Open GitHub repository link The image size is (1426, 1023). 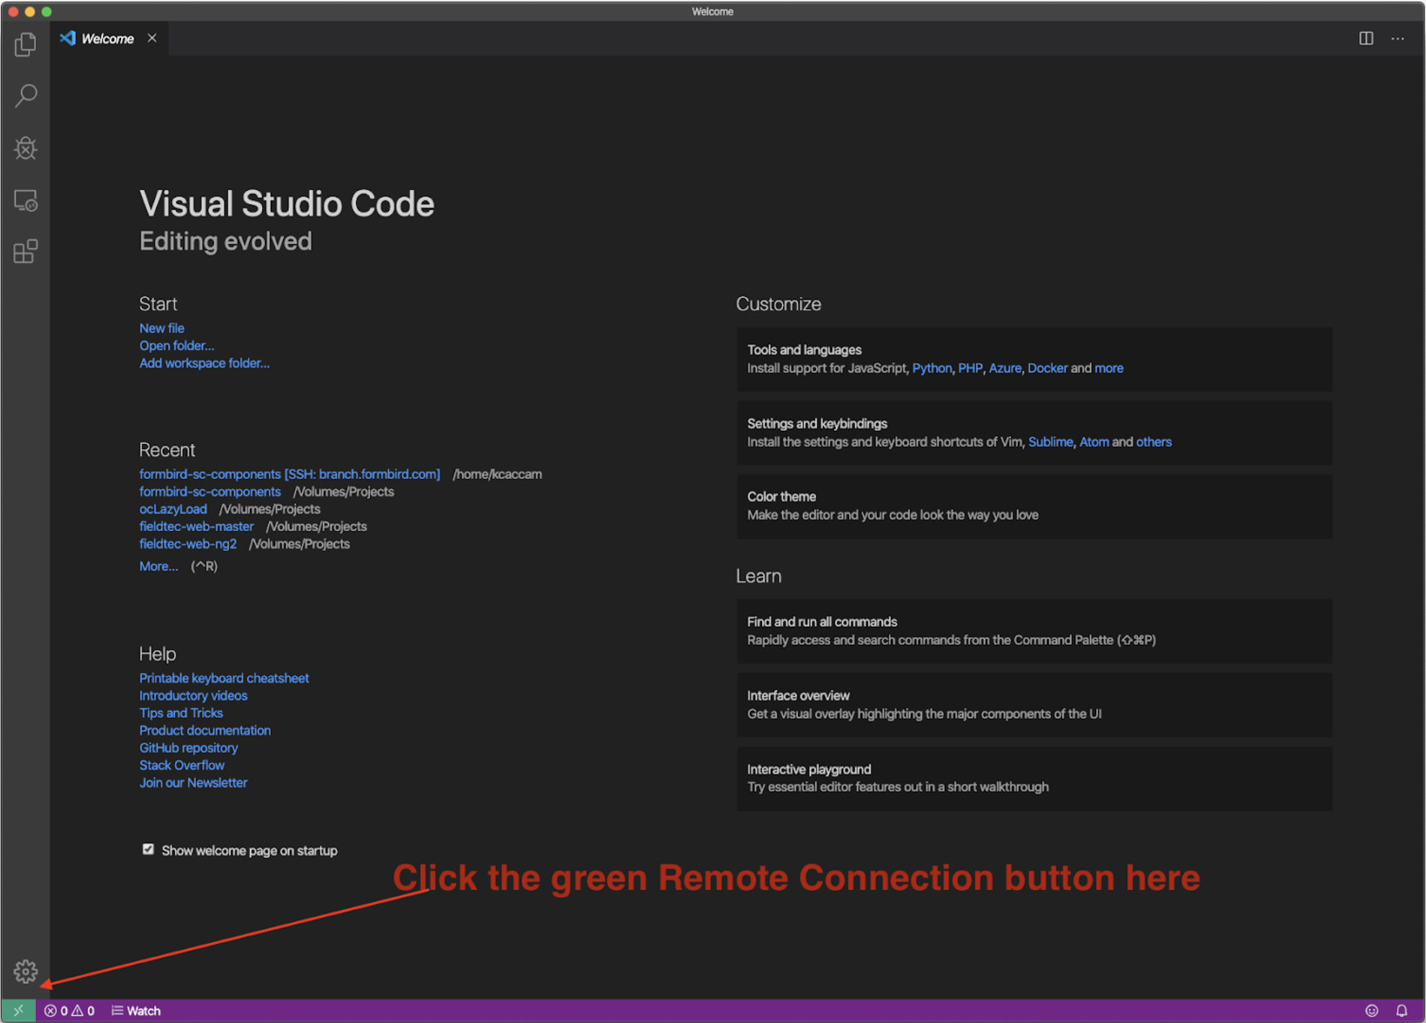pyautogui.click(x=188, y=748)
